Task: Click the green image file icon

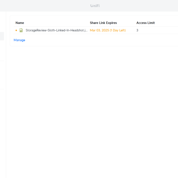Action: (x=21, y=30)
